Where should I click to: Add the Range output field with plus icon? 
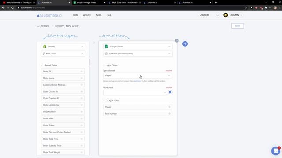[169, 107]
